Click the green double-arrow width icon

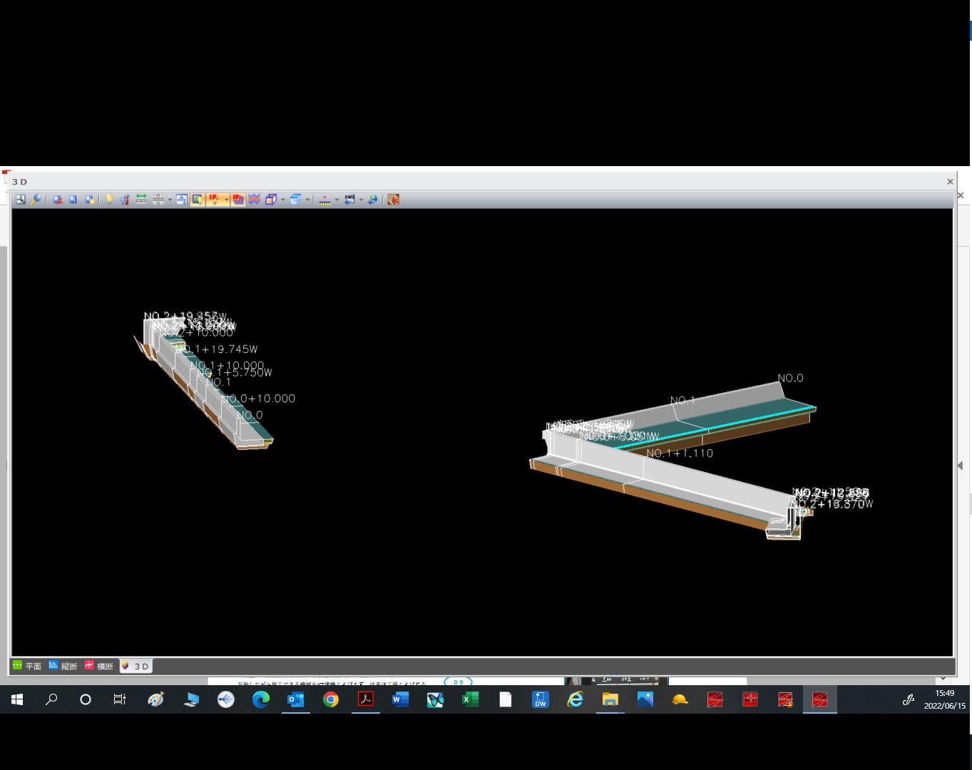coord(141,200)
